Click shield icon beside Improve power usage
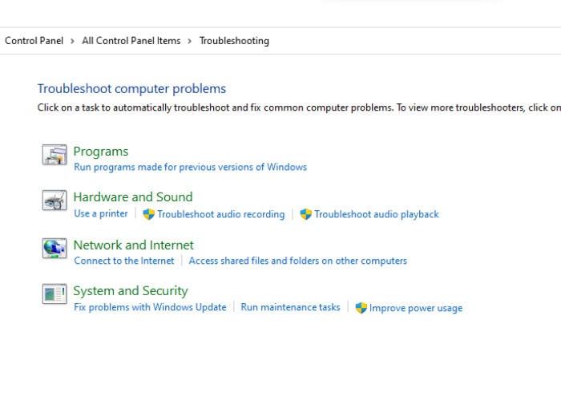 [x=361, y=308]
